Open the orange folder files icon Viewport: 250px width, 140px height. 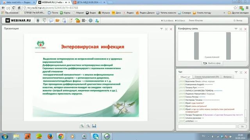pos(57,21)
